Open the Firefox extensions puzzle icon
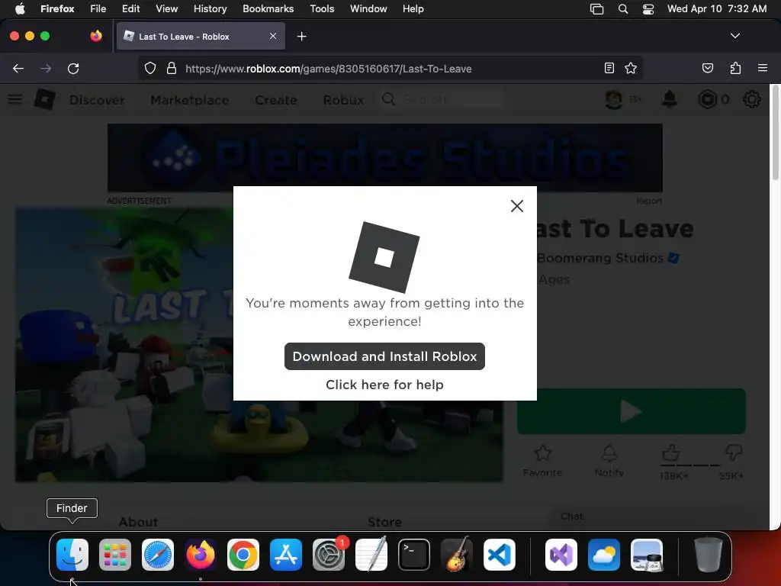This screenshot has height=586, width=781. click(735, 68)
